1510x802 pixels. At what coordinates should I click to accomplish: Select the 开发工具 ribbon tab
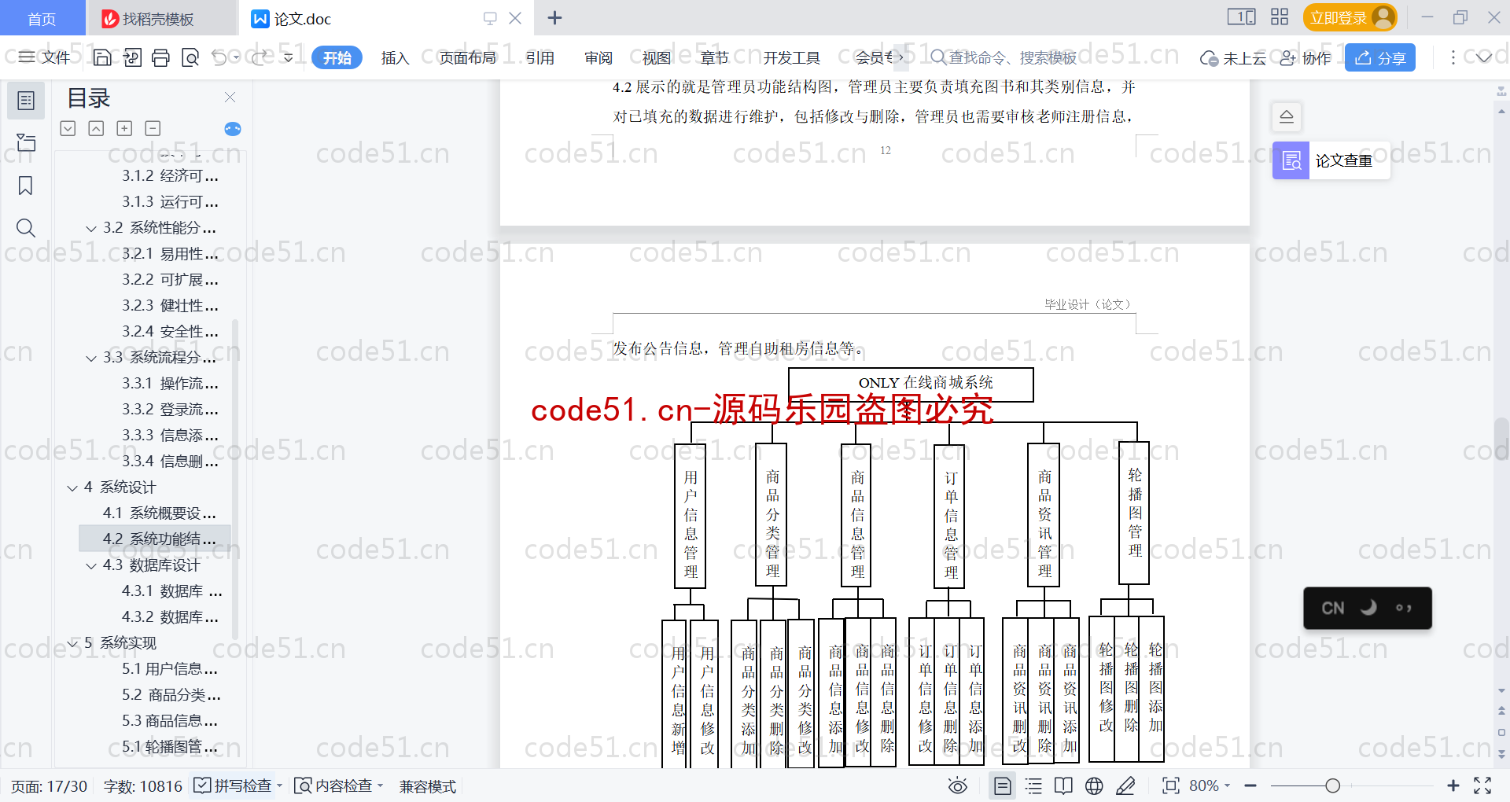[791, 57]
